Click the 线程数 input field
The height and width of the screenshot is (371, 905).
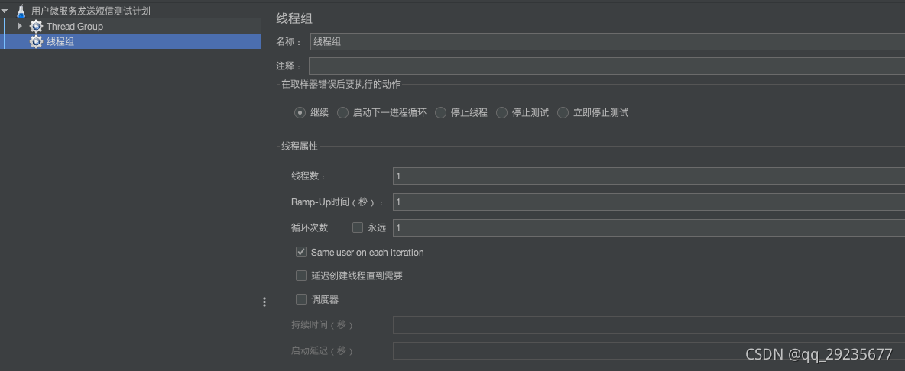649,176
